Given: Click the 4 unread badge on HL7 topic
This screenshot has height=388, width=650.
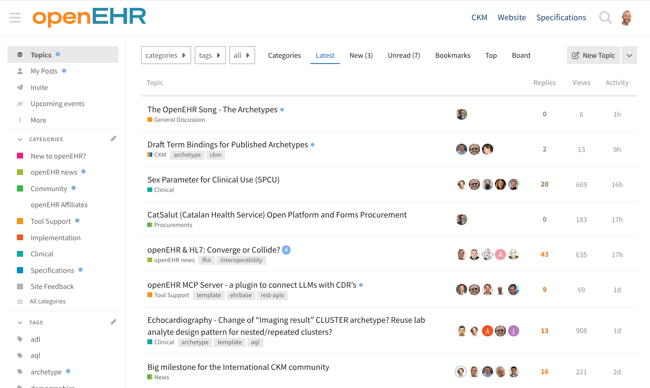Looking at the screenshot, I should 286,250.
